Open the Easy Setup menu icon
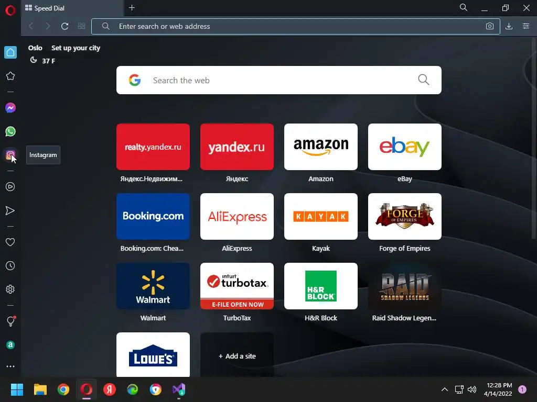The image size is (537, 402). pyautogui.click(x=526, y=26)
